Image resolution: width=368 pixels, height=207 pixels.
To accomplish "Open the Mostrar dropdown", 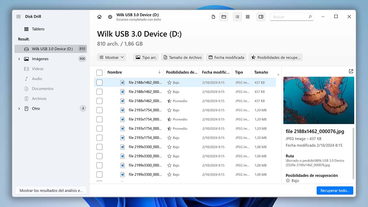I will point(112,57).
